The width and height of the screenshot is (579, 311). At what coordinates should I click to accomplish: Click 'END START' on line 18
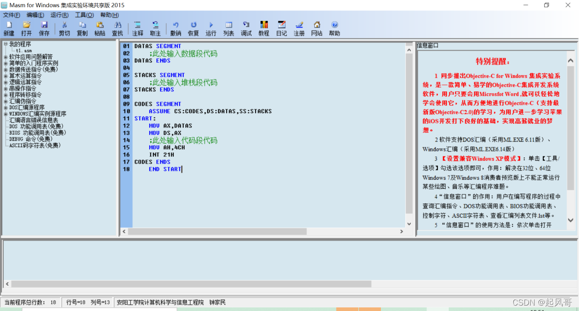pyautogui.click(x=165, y=169)
